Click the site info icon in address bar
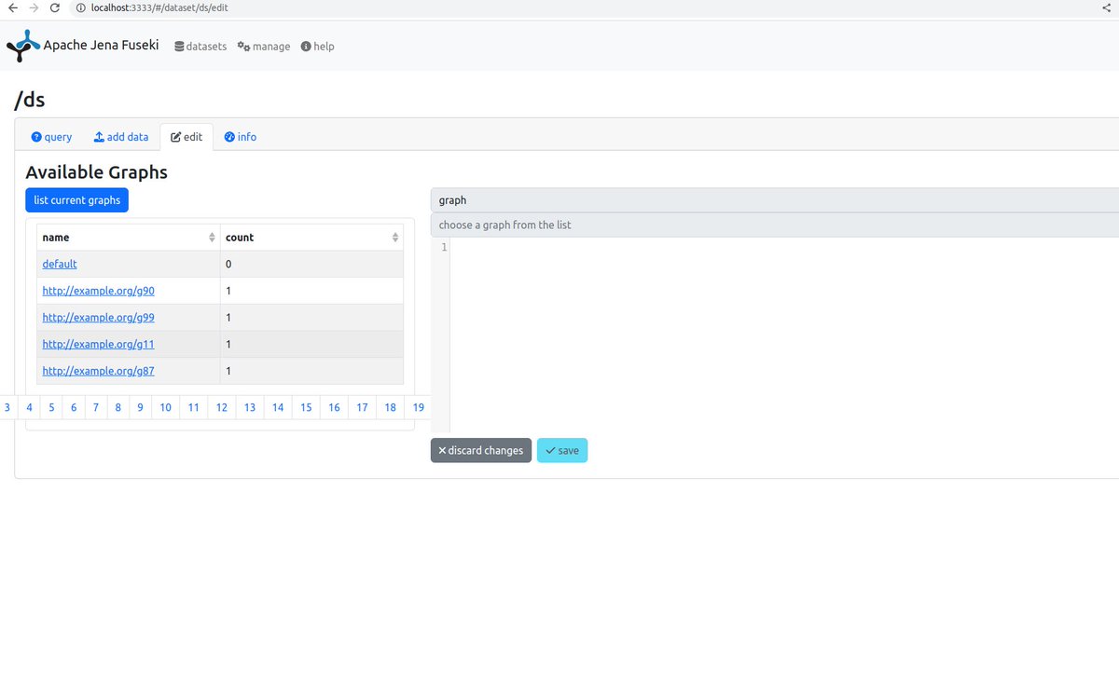Image resolution: width=1119 pixels, height=696 pixels. pos(82,7)
